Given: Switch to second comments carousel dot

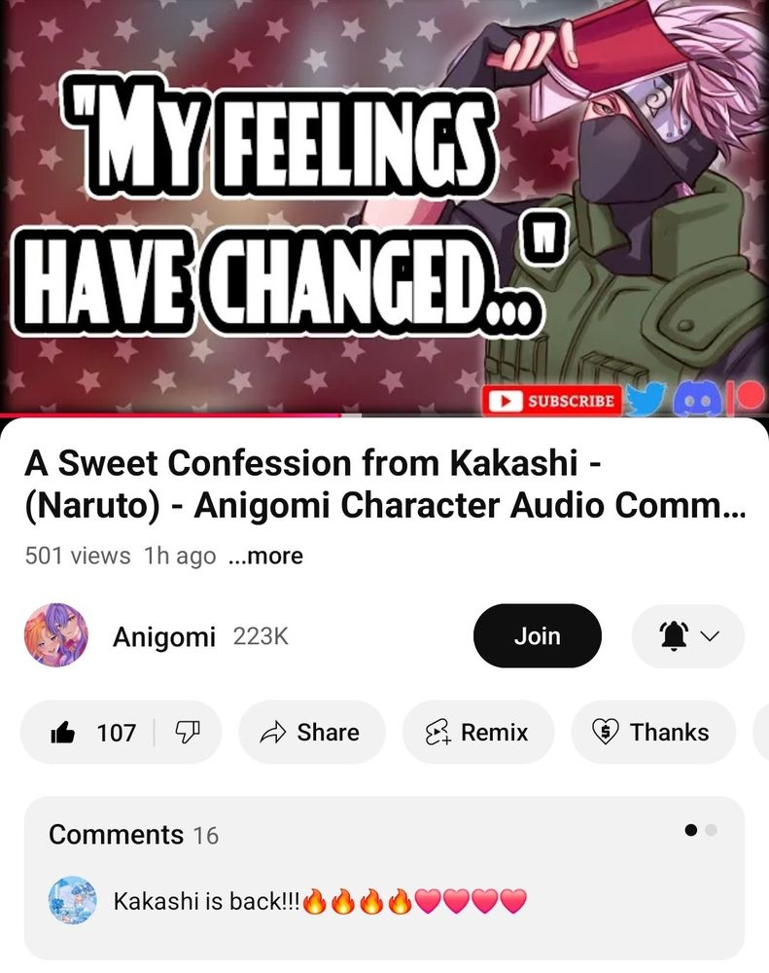Looking at the screenshot, I should click(x=712, y=830).
